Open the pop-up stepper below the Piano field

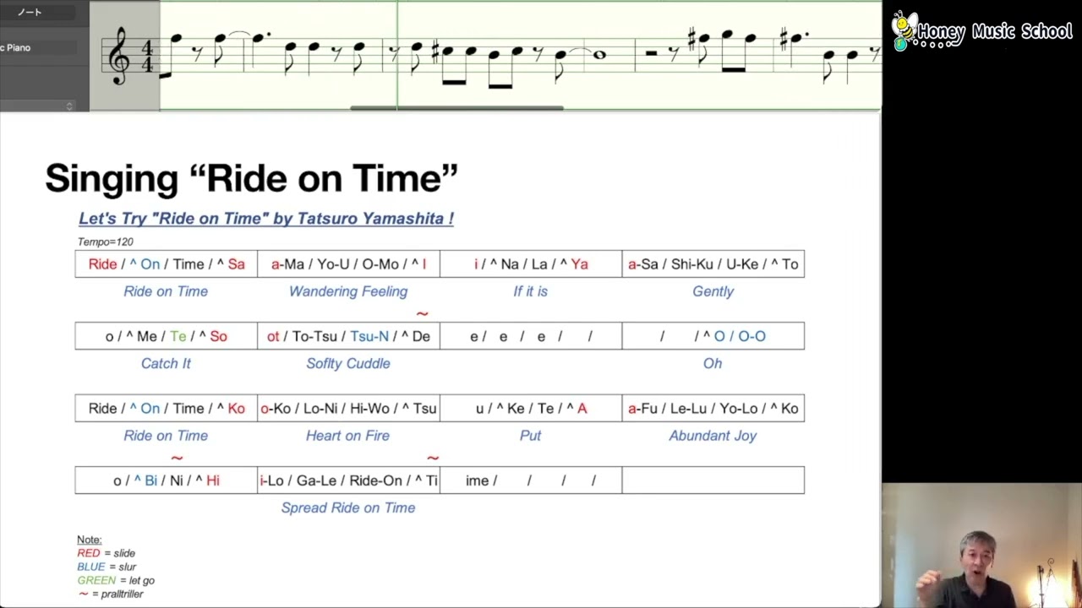[68, 106]
